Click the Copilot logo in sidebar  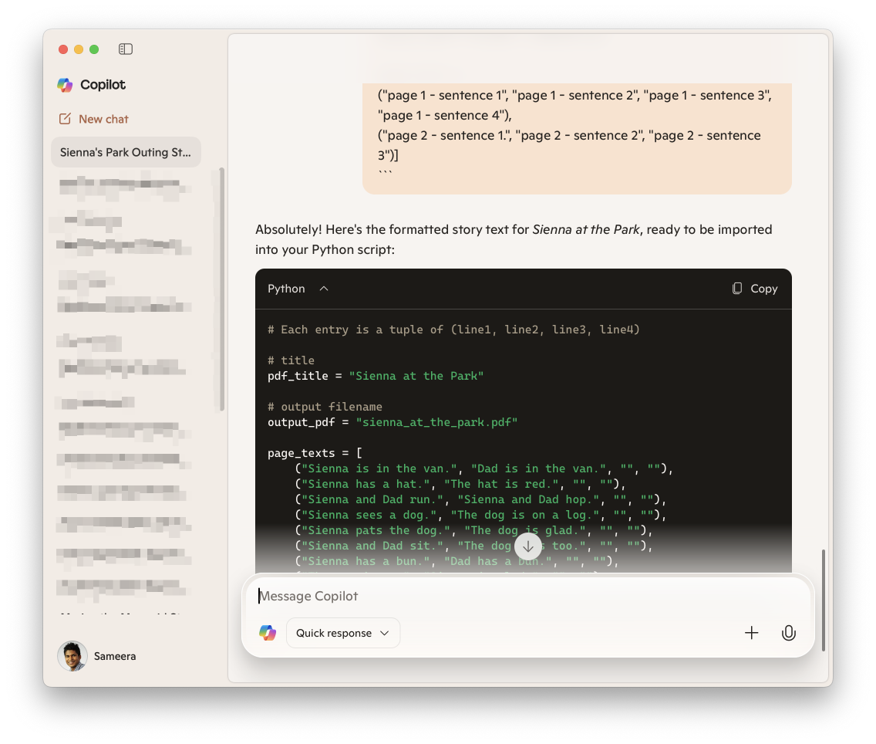65,85
